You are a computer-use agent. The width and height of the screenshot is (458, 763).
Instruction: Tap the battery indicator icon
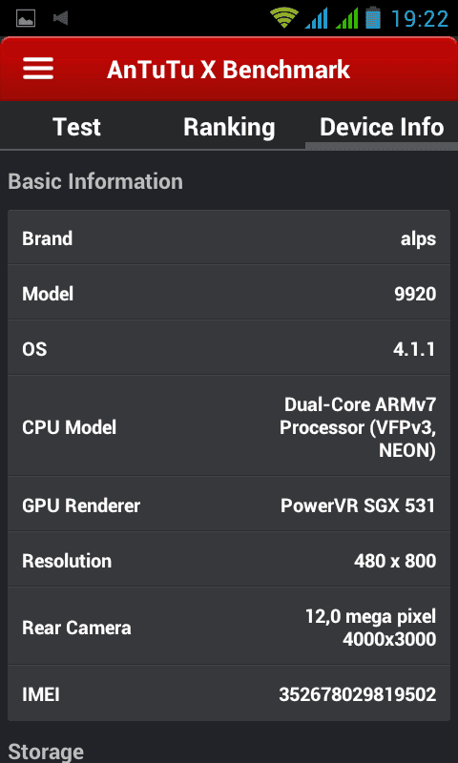(x=373, y=18)
